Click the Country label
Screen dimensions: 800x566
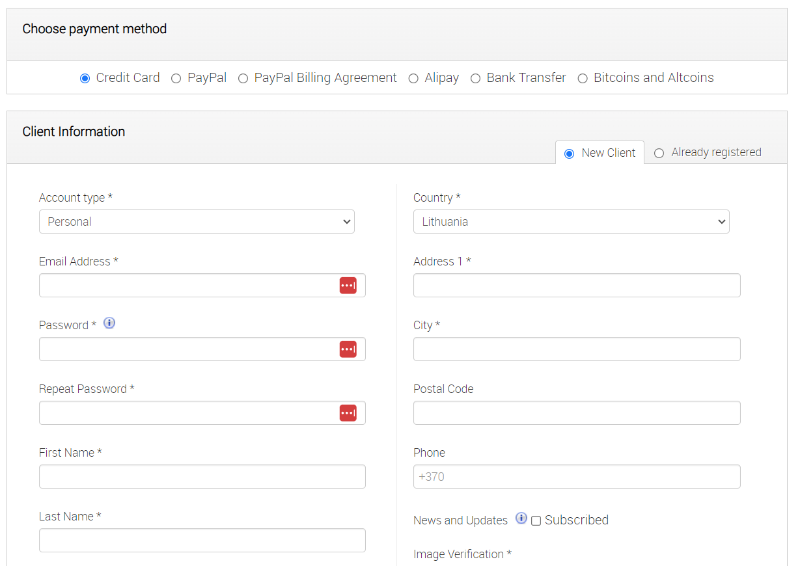[437, 198]
